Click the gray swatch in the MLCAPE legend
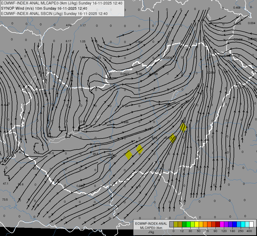 (x=171, y=224)
